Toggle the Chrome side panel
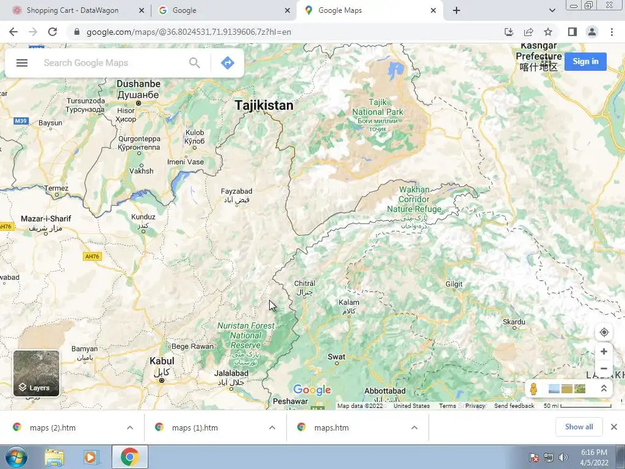Screen dimensions: 625x469 coord(573,32)
